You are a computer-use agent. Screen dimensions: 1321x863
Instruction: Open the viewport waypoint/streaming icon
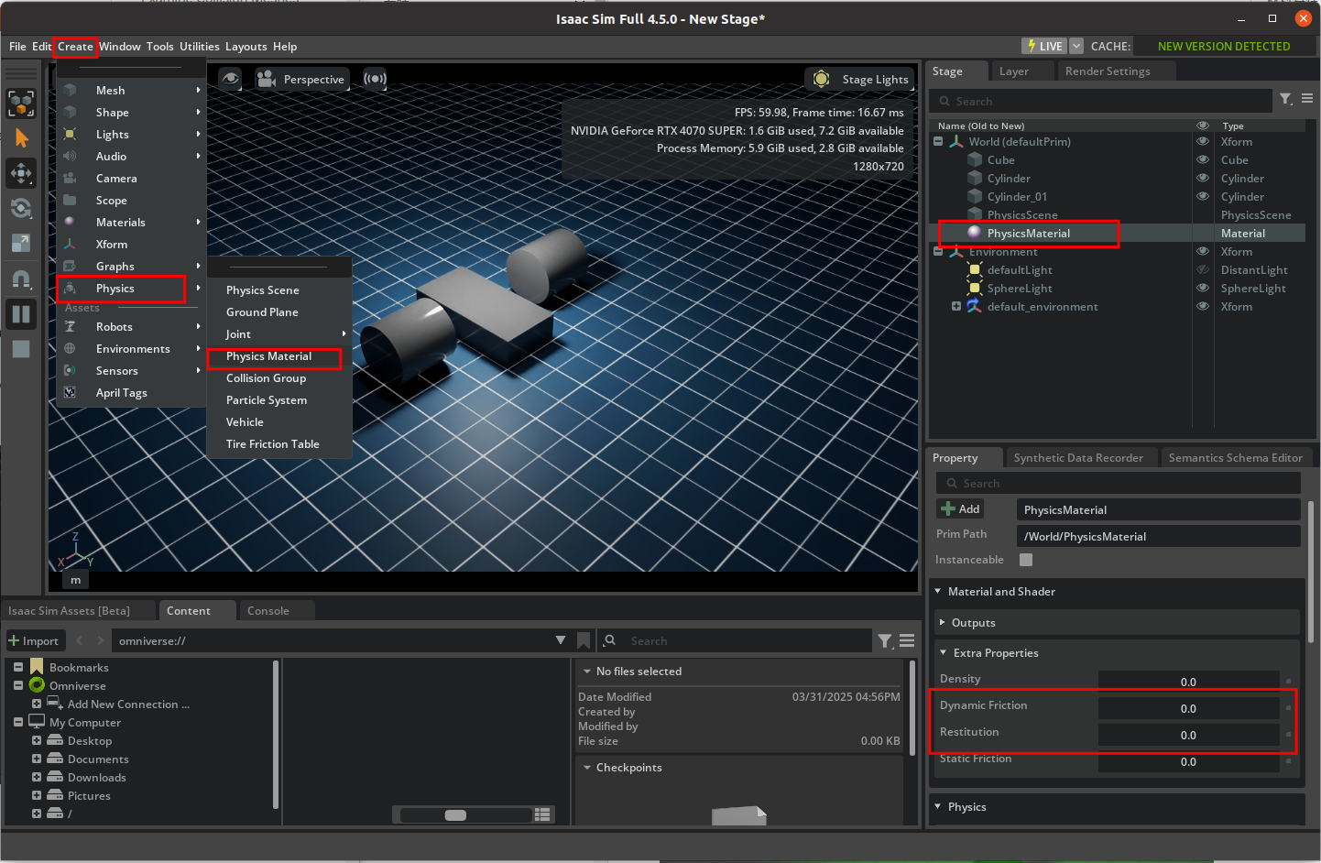[x=375, y=79]
